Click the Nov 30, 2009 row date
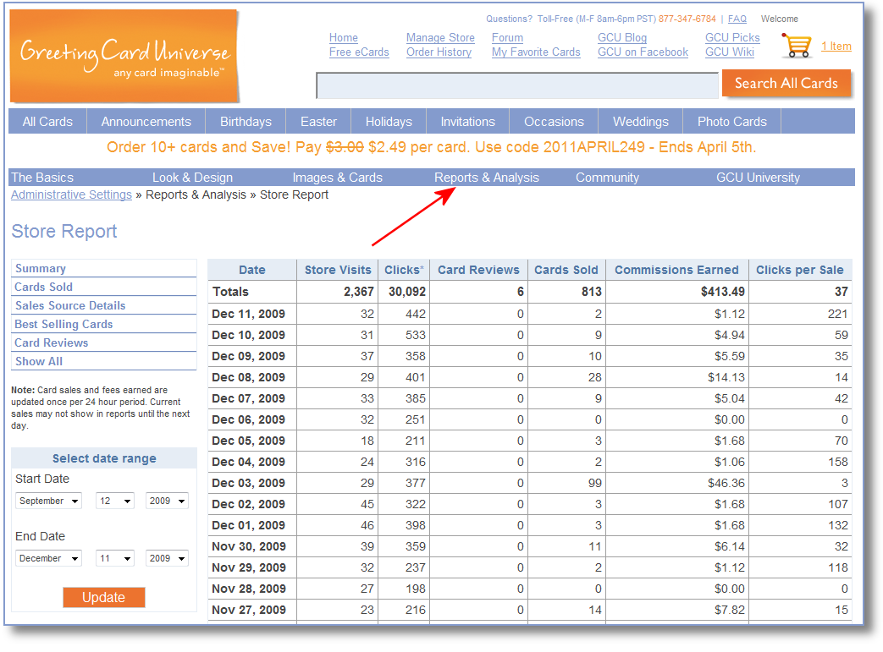 pos(249,546)
